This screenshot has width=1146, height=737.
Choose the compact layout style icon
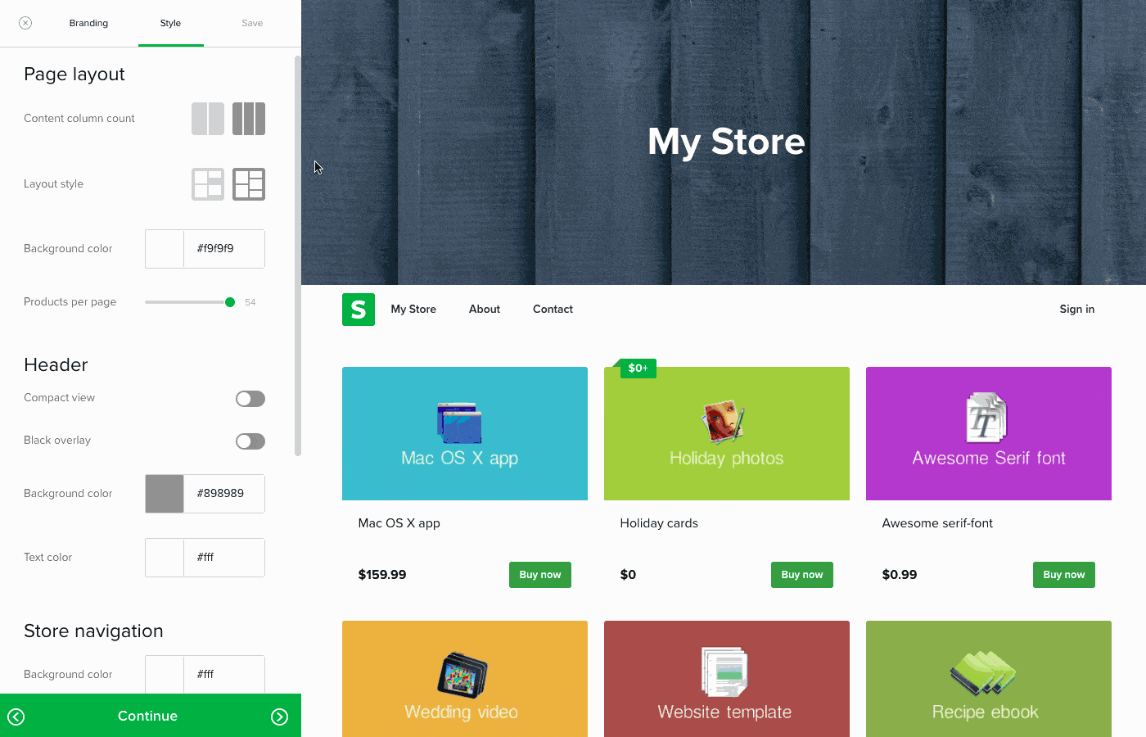[208, 184]
